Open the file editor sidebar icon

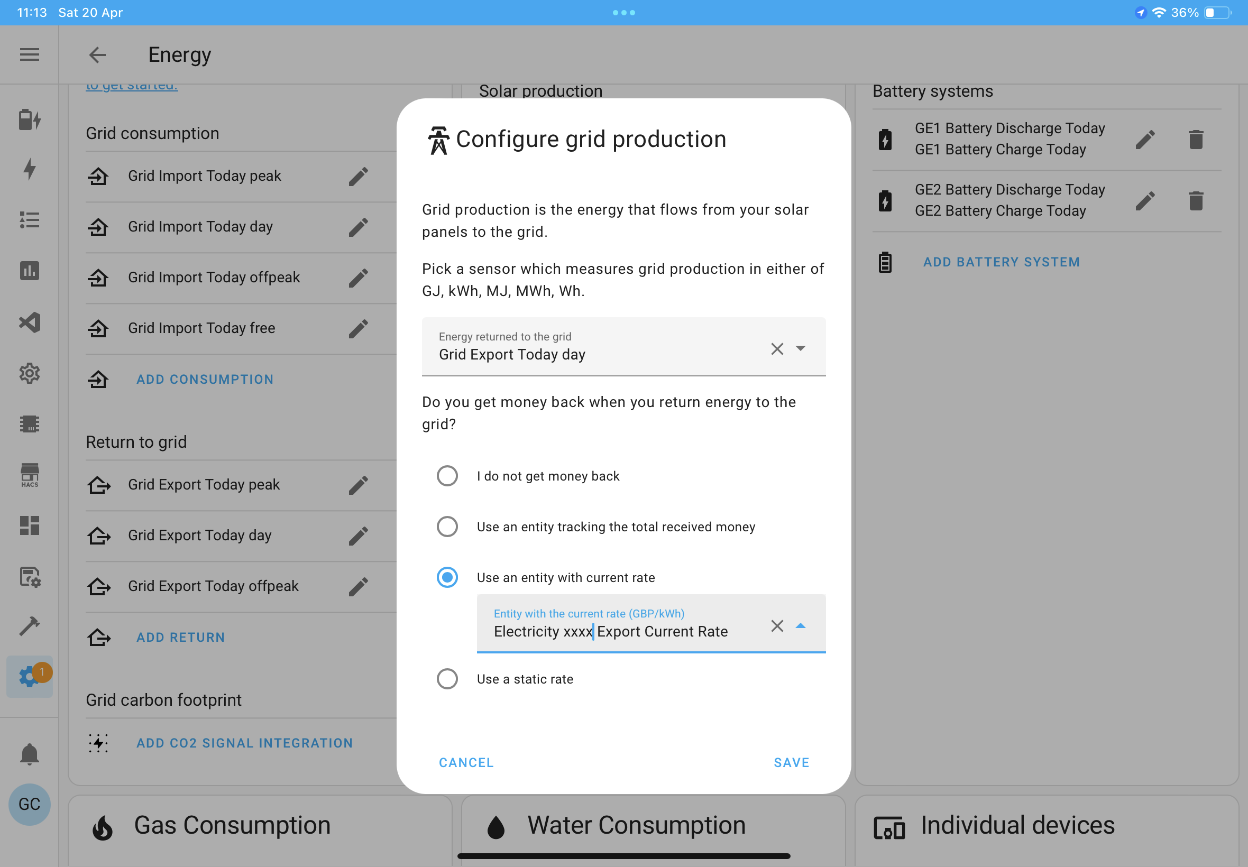pos(29,576)
